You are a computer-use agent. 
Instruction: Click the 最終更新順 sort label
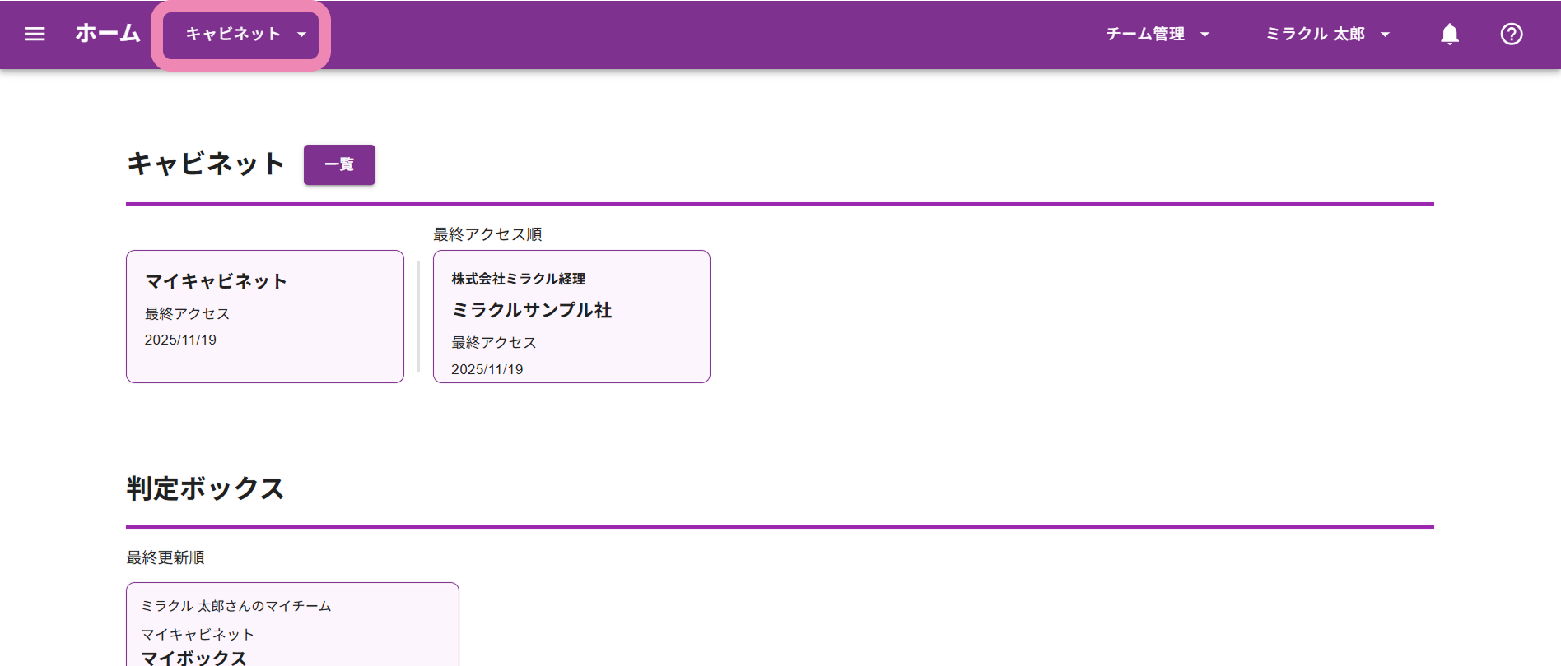pos(165,557)
